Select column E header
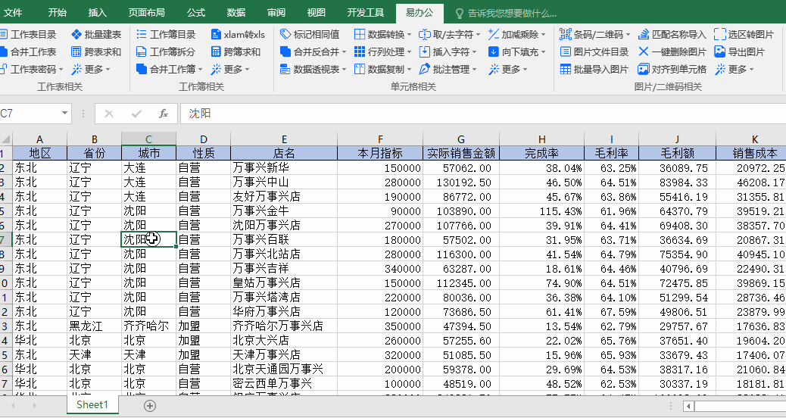This screenshot has width=786, height=418. (284, 139)
